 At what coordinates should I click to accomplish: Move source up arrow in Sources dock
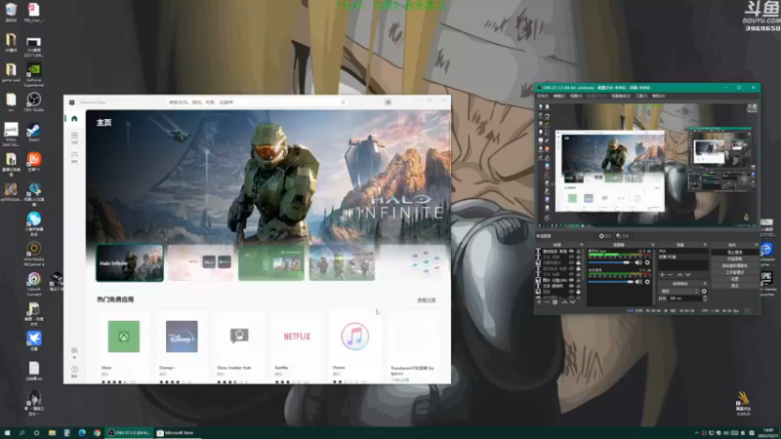click(x=564, y=302)
